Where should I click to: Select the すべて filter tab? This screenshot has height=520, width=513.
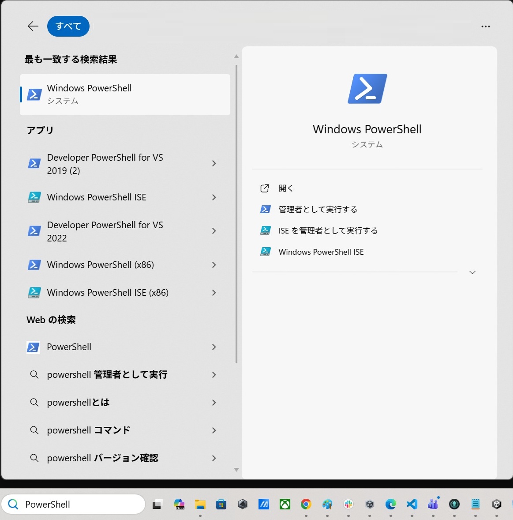[x=68, y=26]
